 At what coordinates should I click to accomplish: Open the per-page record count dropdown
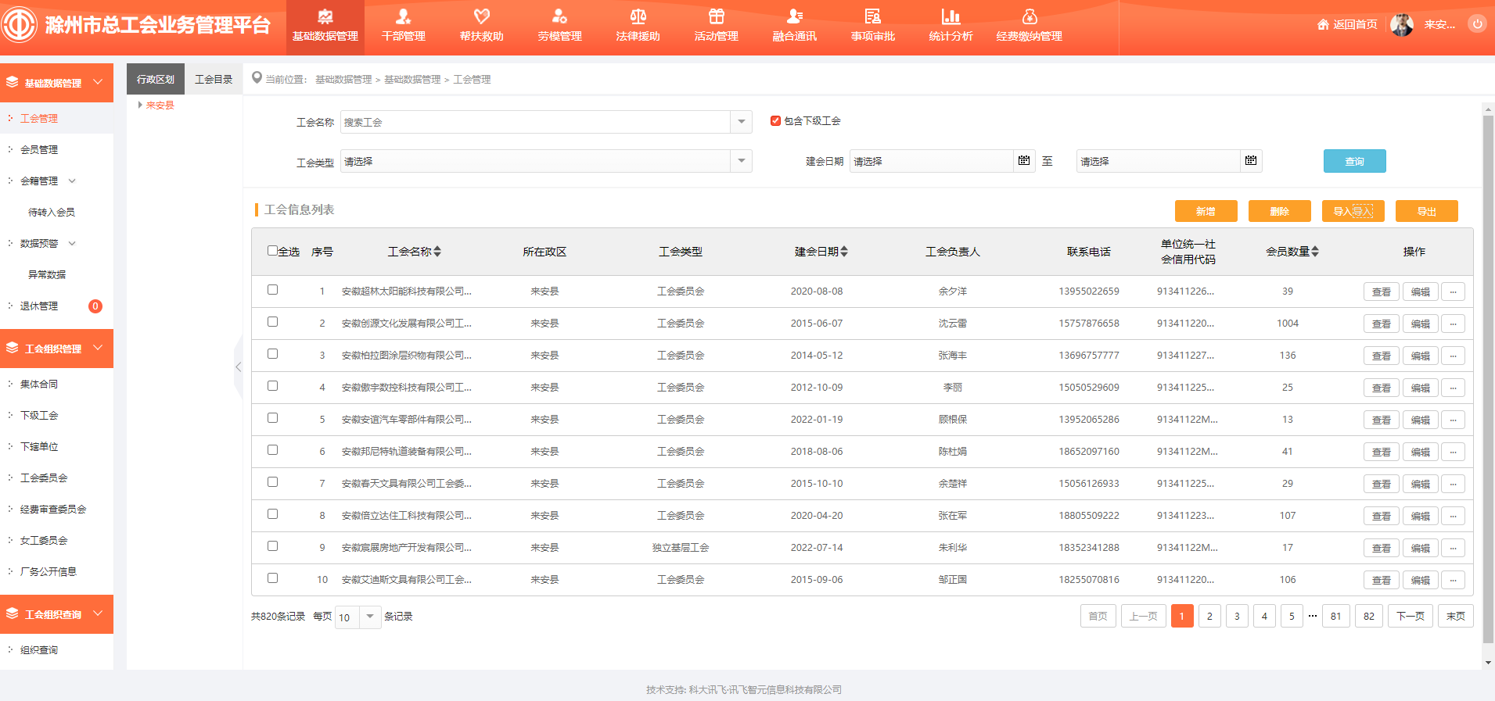(x=370, y=617)
